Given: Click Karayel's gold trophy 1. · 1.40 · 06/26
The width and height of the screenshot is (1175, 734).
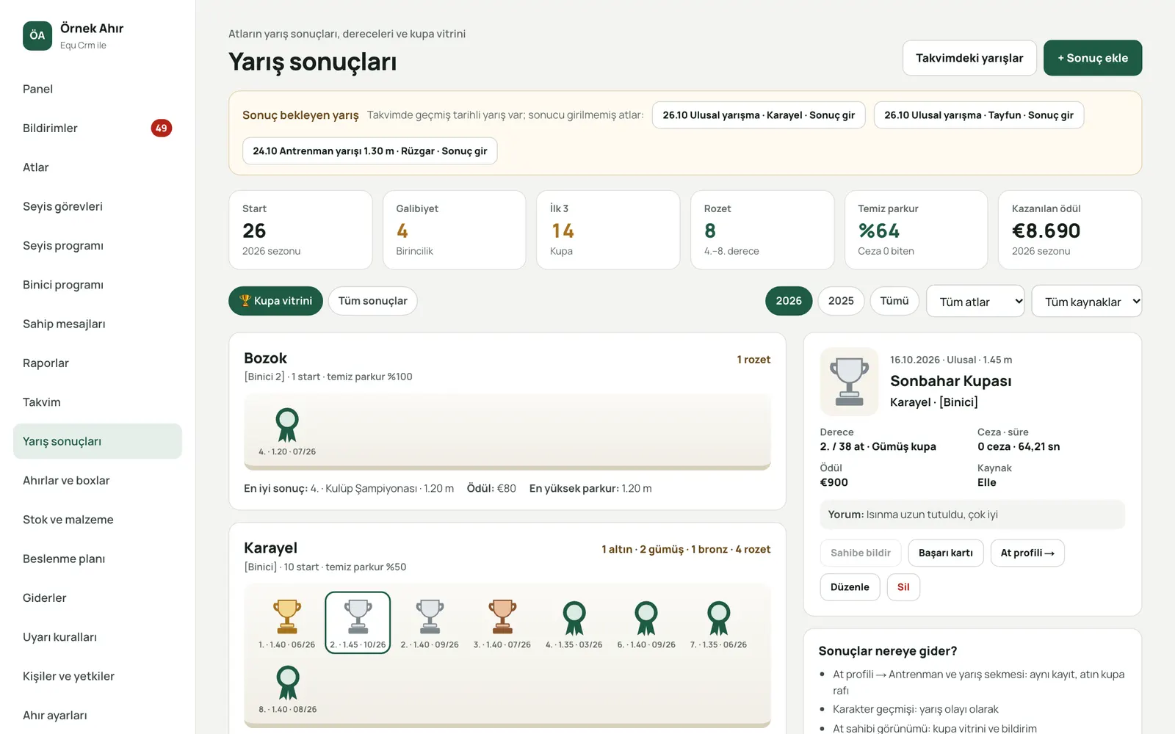Looking at the screenshot, I should [286, 622].
